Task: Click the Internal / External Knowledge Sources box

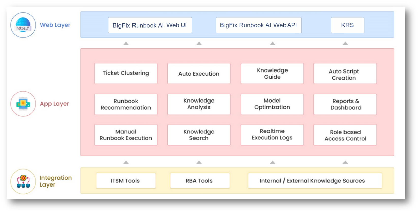Action: (x=315, y=181)
